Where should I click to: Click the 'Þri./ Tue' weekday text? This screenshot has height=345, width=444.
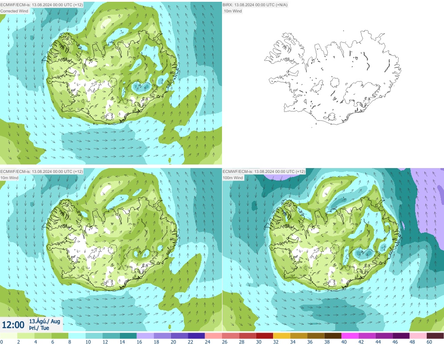point(39,328)
